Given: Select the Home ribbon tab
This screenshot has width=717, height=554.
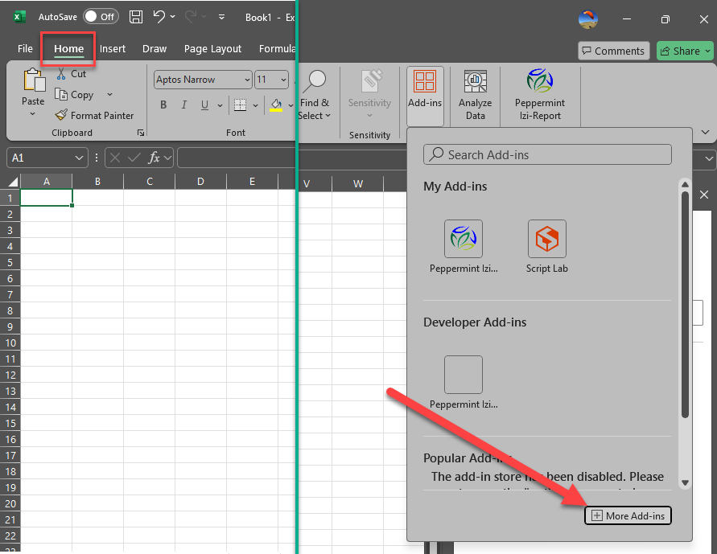Looking at the screenshot, I should (x=68, y=48).
